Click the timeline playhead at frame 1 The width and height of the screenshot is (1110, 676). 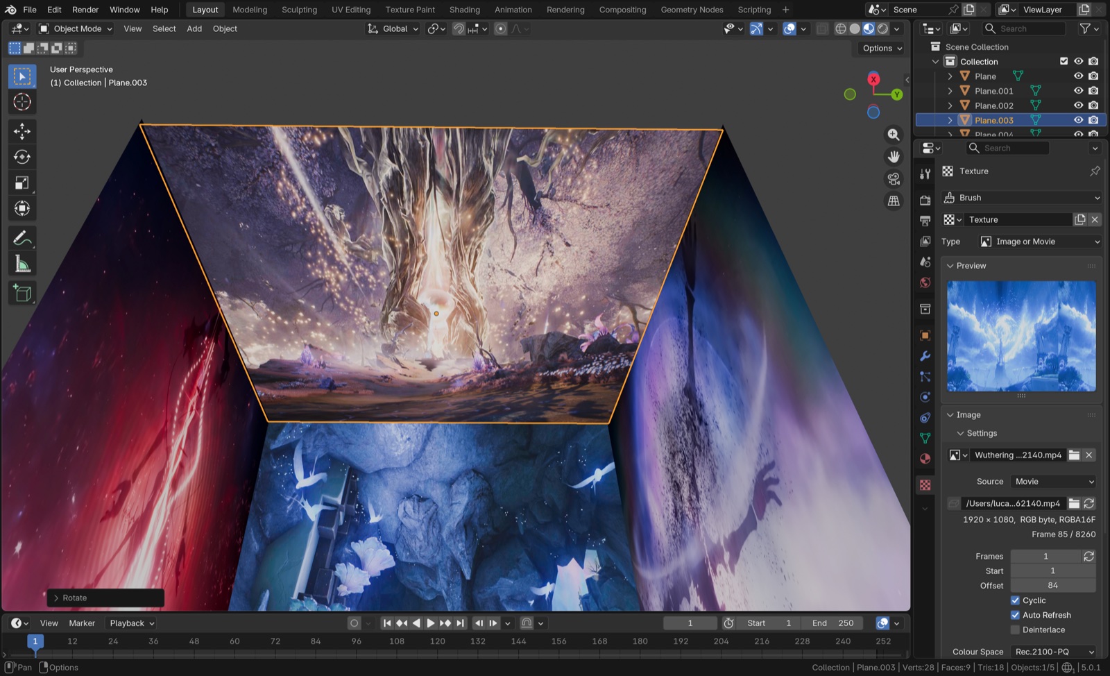pyautogui.click(x=35, y=641)
